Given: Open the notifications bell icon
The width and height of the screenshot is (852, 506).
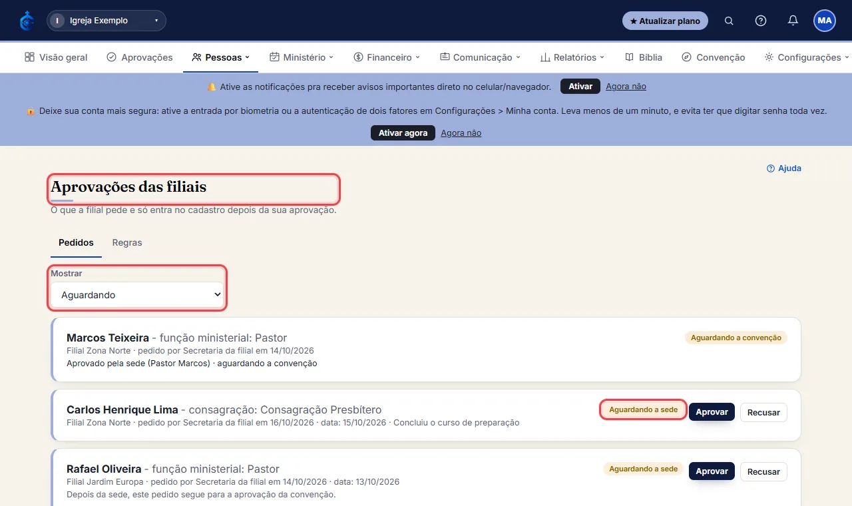Looking at the screenshot, I should click(793, 21).
